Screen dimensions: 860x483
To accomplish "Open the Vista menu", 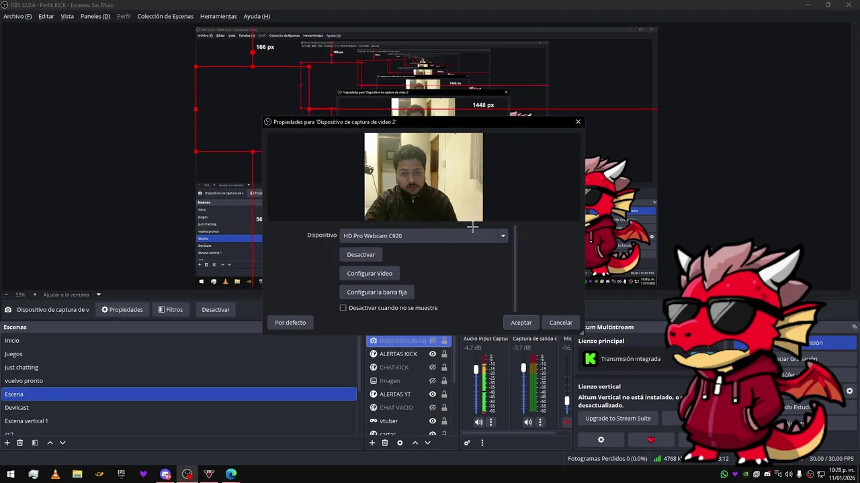I will (x=67, y=16).
